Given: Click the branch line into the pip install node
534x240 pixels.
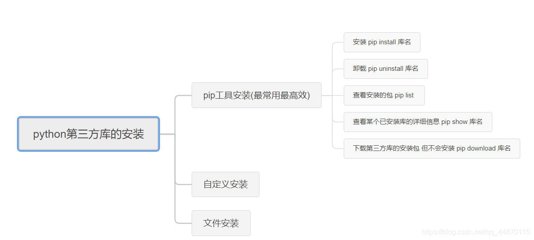Looking at the screenshot, I should [338, 43].
